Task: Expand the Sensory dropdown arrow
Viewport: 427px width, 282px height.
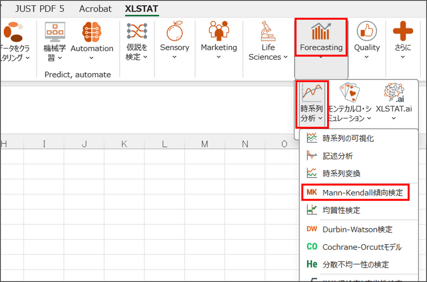Action: pyautogui.click(x=174, y=57)
